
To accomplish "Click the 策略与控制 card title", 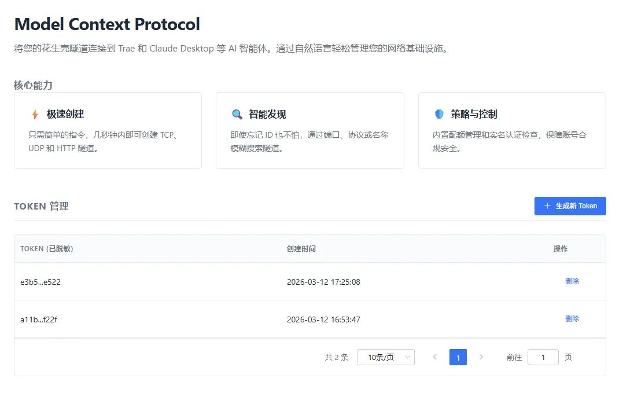I will click(x=474, y=115).
